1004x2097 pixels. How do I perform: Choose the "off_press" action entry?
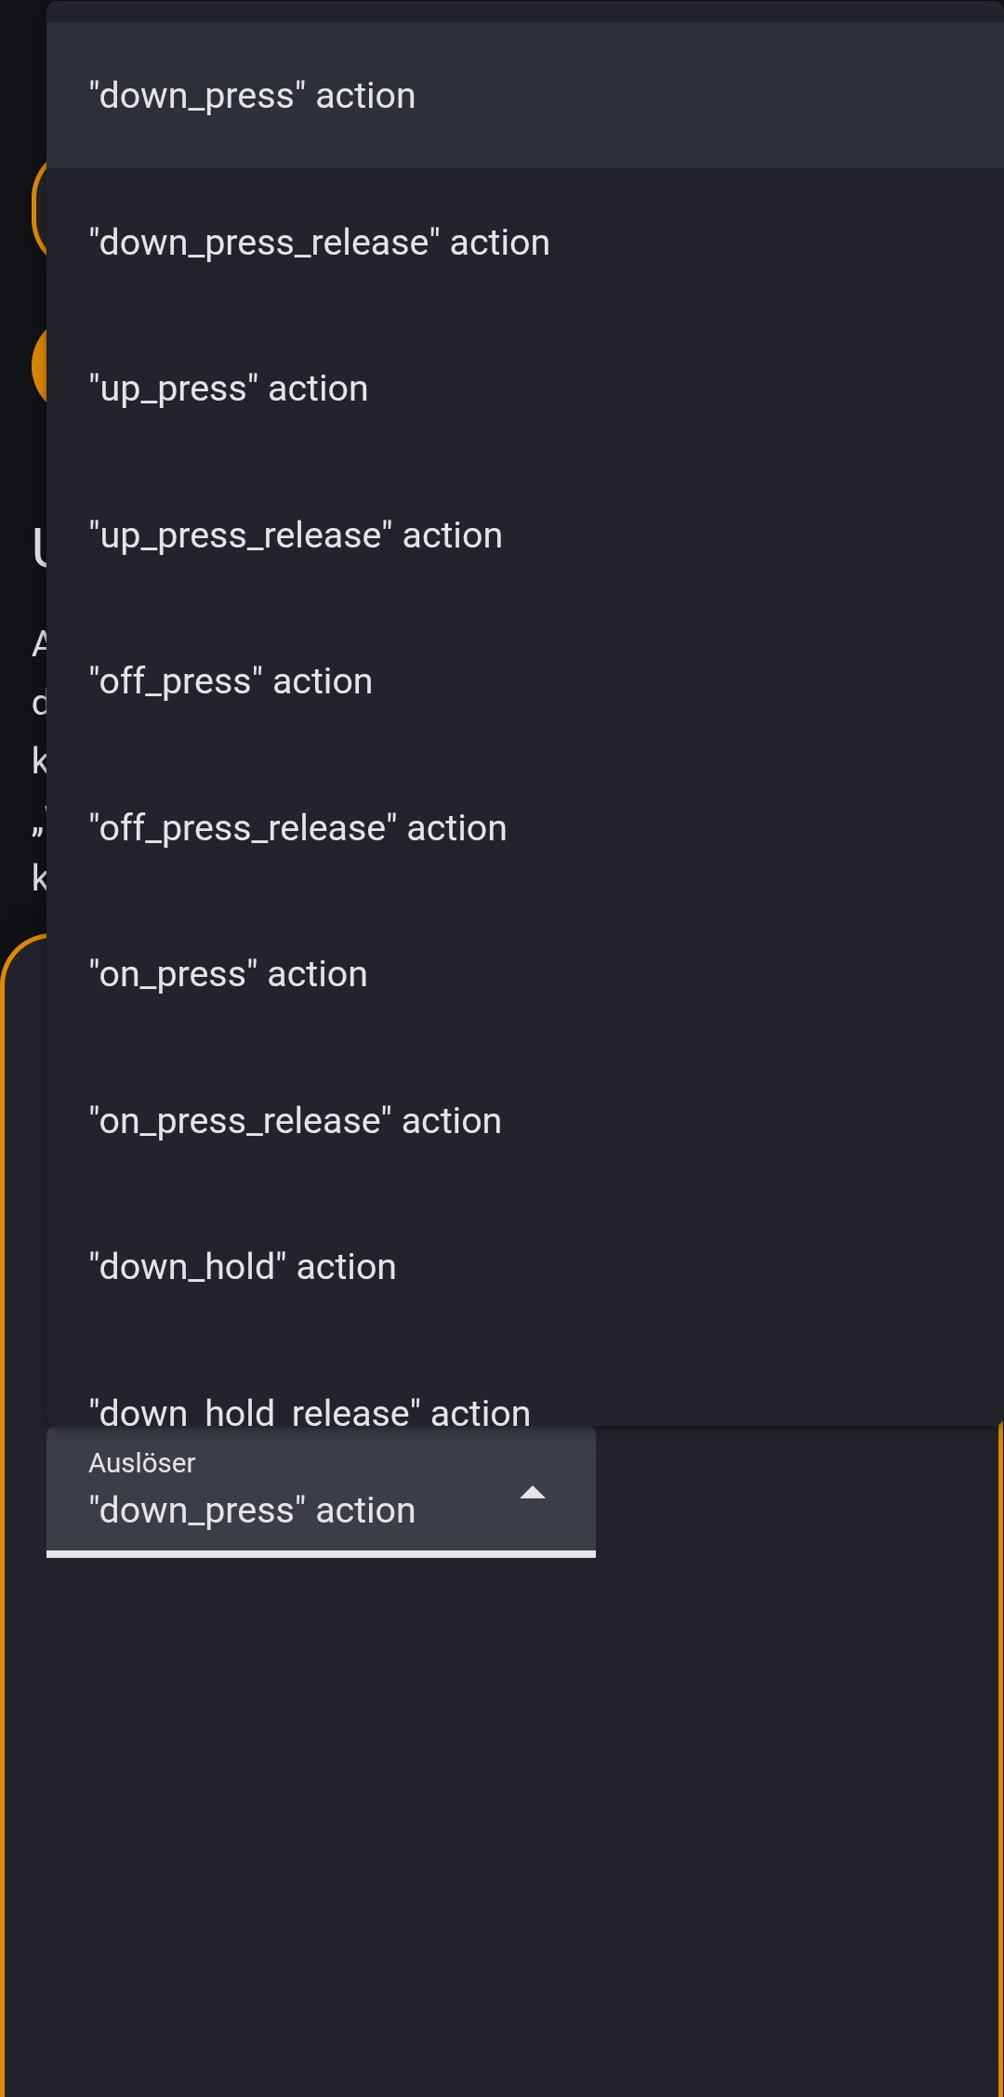231,681
